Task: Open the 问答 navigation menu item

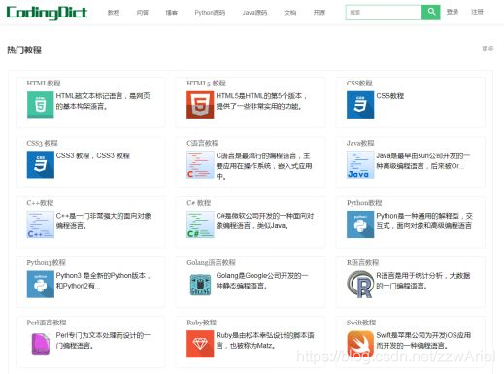Action: [143, 13]
